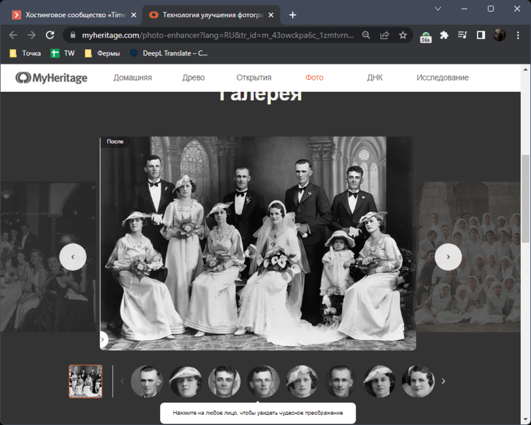Show more faces with right chevron
This screenshot has height=425, width=531.
click(x=444, y=382)
